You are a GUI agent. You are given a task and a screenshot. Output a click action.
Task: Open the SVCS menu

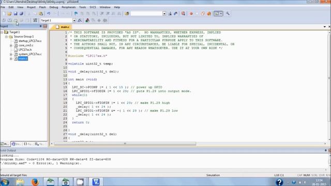point(93,7)
